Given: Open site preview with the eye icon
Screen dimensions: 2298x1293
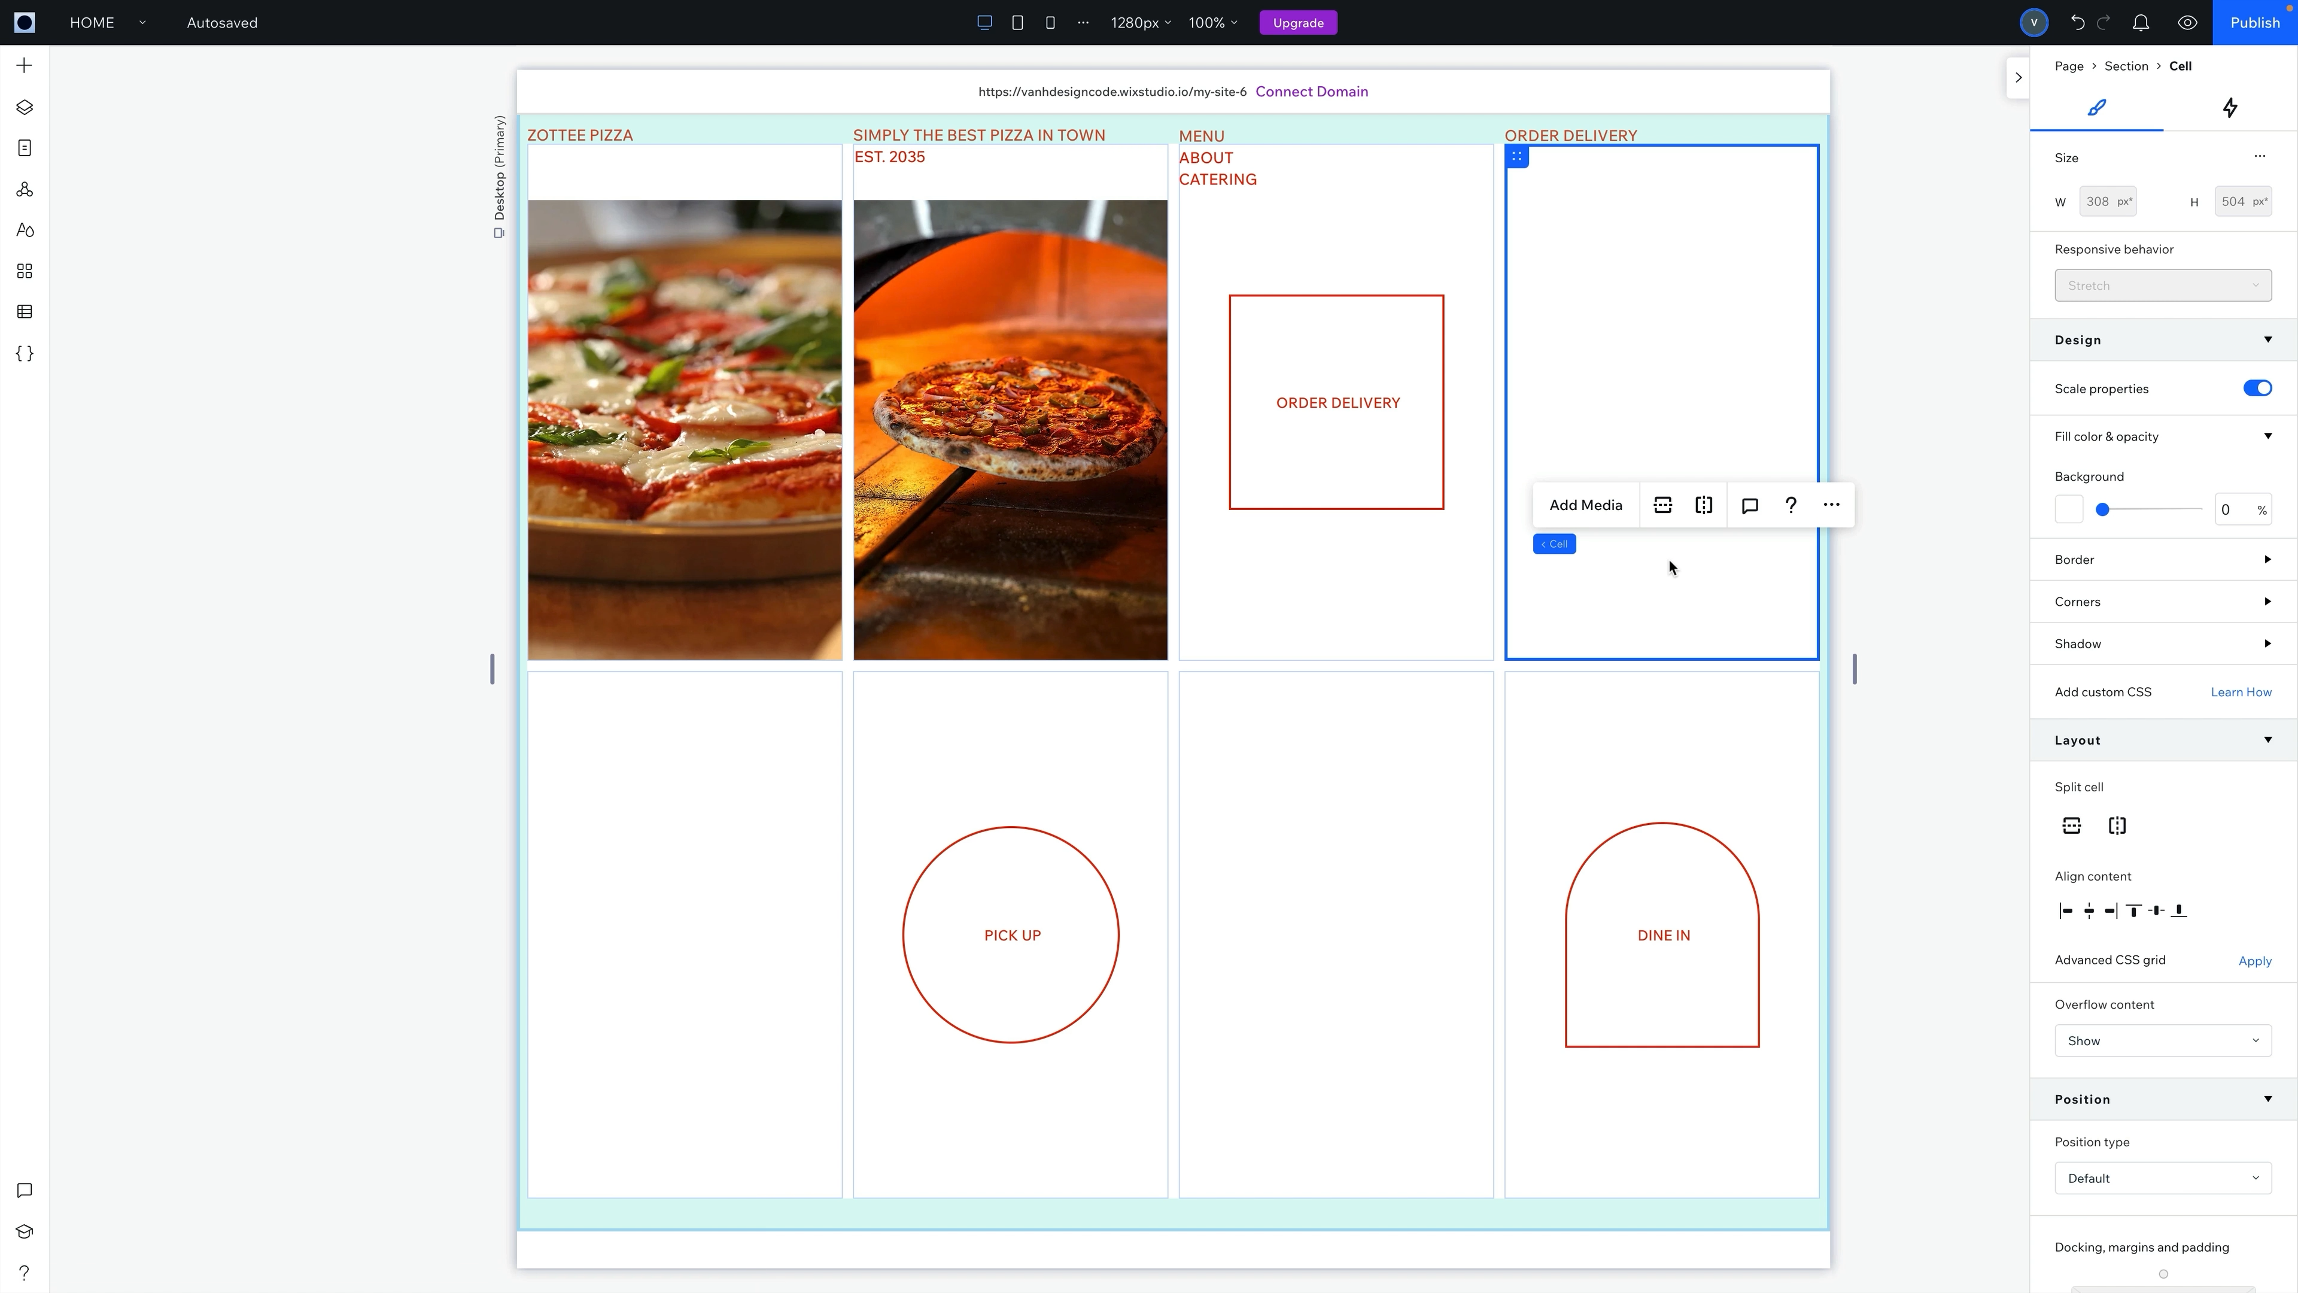Looking at the screenshot, I should (2187, 22).
